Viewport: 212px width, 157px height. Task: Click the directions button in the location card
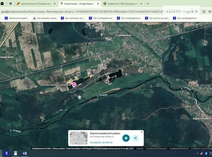(x=126, y=138)
